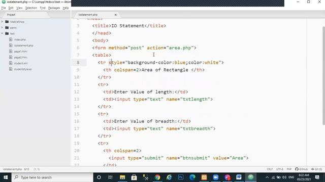
Task: Collapse the test folder
Action: [x=2, y=33]
